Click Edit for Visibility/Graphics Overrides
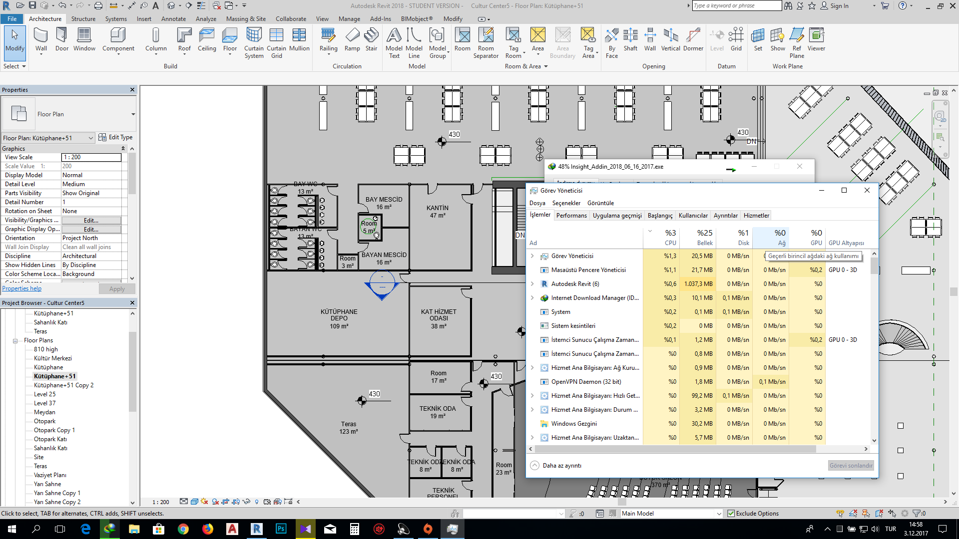The height and width of the screenshot is (539, 959). pos(91,220)
